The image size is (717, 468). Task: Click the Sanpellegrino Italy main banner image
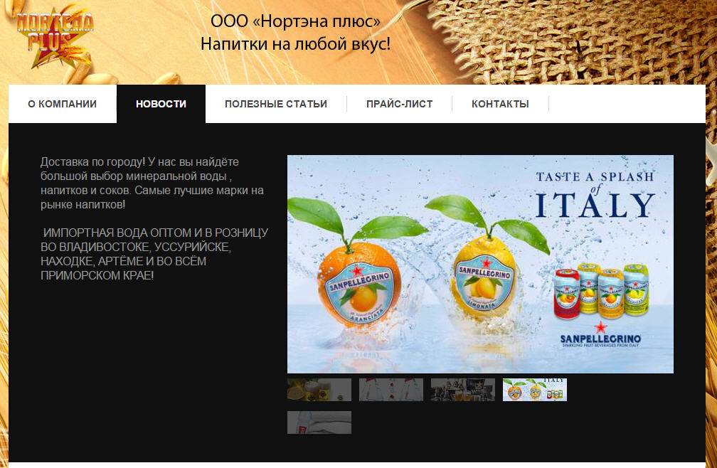[480, 264]
